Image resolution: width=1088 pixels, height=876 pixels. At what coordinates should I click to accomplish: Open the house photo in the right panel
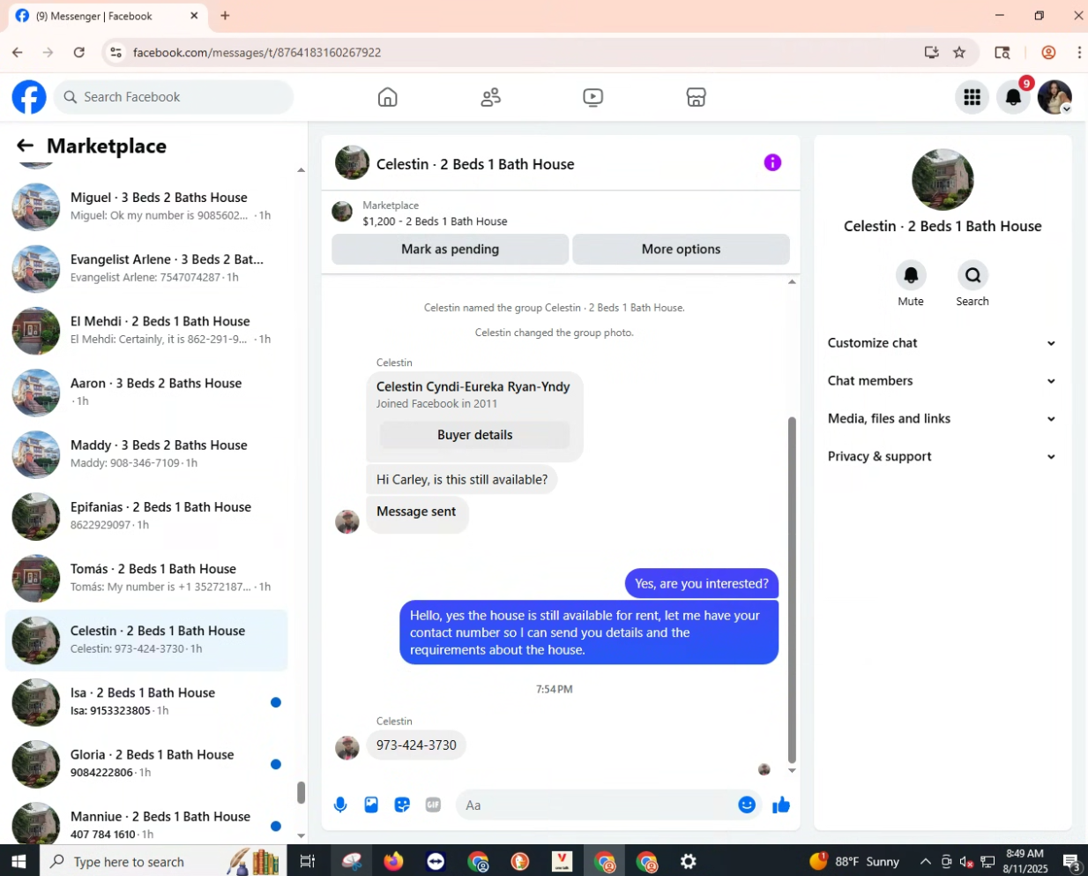(x=943, y=180)
